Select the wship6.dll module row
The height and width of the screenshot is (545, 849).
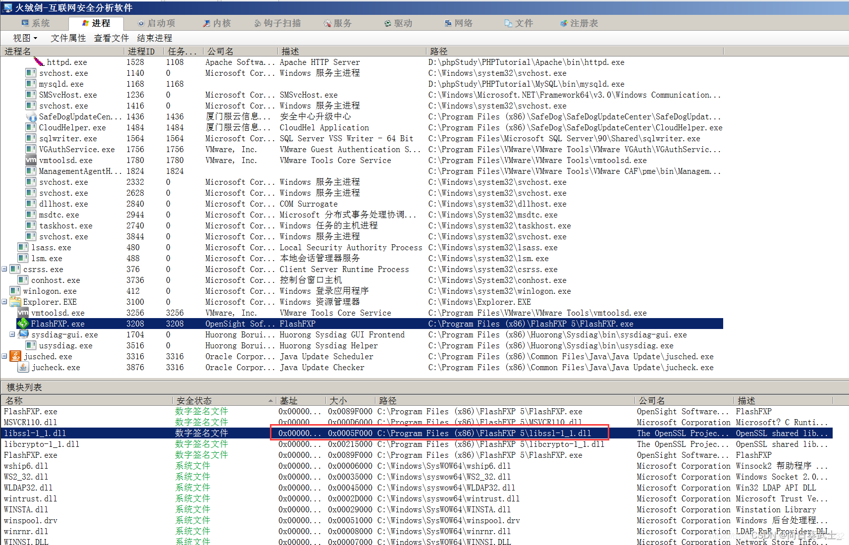tap(417, 466)
